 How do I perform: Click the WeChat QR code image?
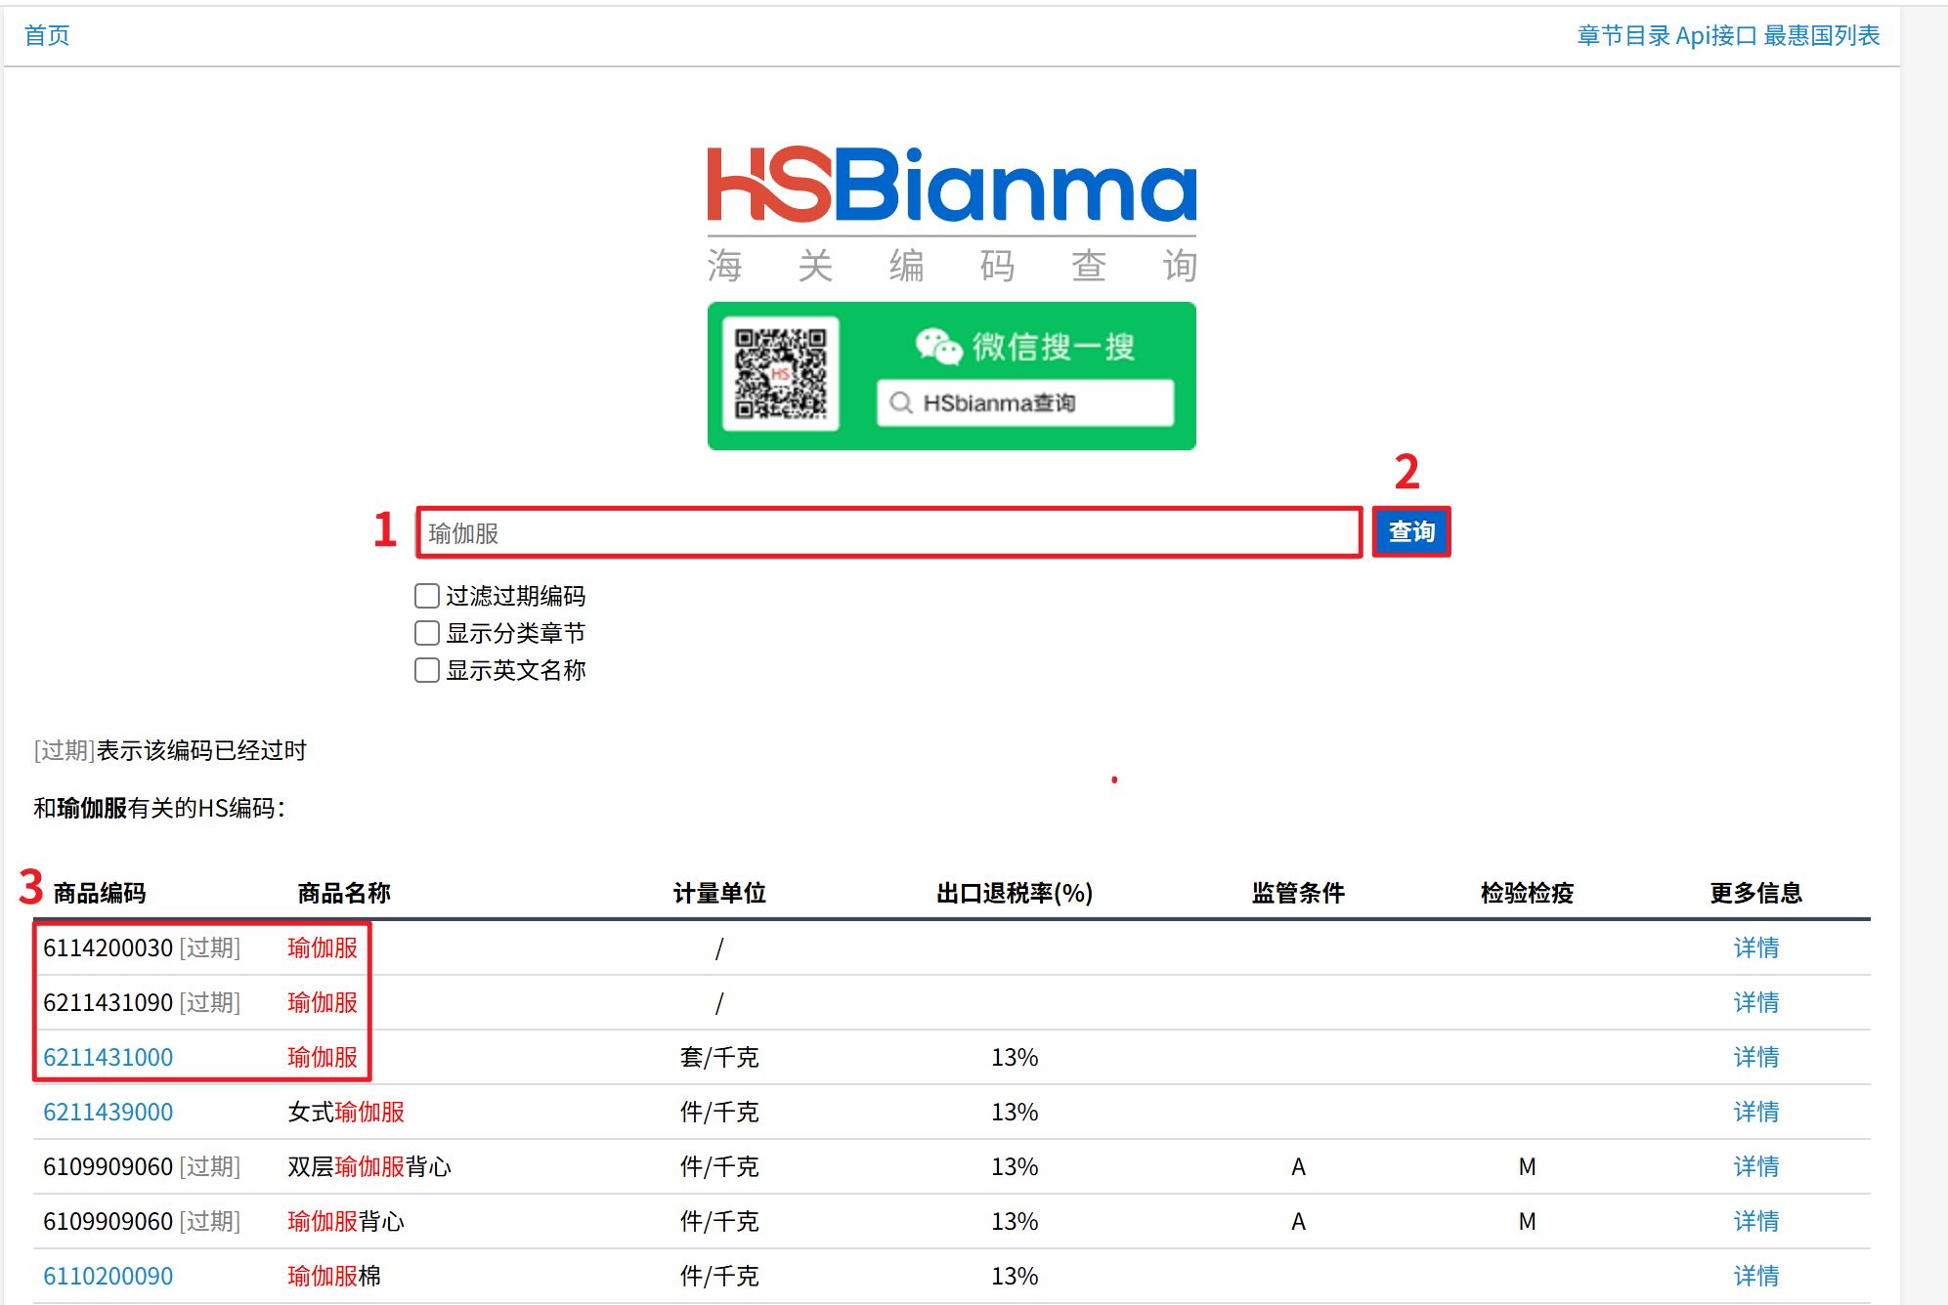coord(780,374)
